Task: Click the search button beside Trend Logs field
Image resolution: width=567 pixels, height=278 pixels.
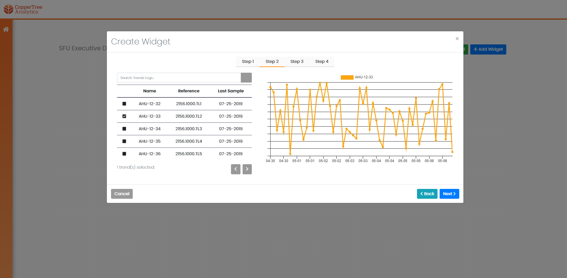Action: 246,78
